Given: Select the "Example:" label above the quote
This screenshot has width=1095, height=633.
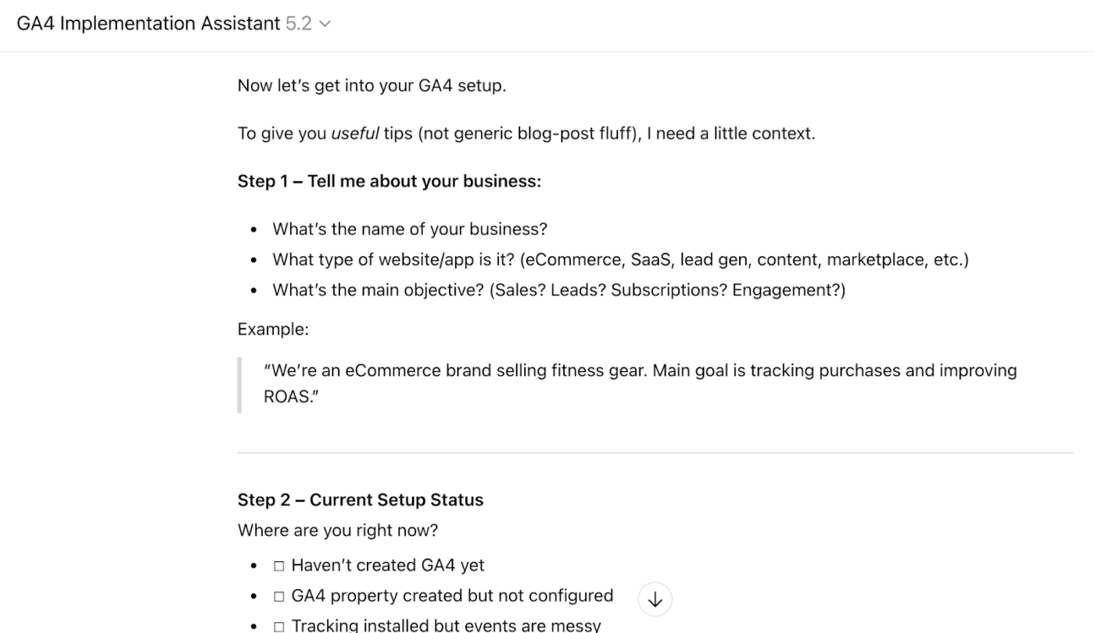Looking at the screenshot, I should pos(273,328).
